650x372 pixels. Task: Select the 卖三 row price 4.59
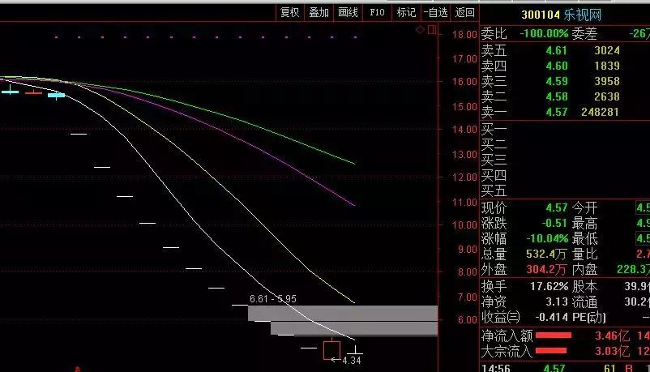556,81
